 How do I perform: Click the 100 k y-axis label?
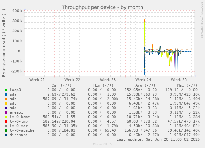pyautogui.click(x=17, y=41)
